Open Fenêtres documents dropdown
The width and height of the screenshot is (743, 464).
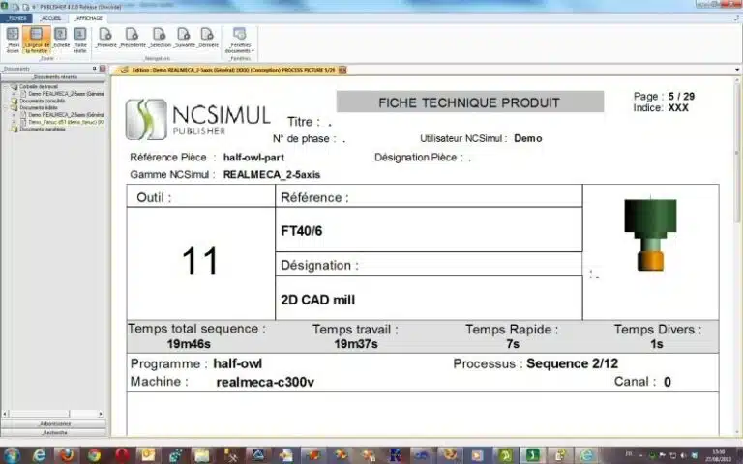[x=239, y=39]
